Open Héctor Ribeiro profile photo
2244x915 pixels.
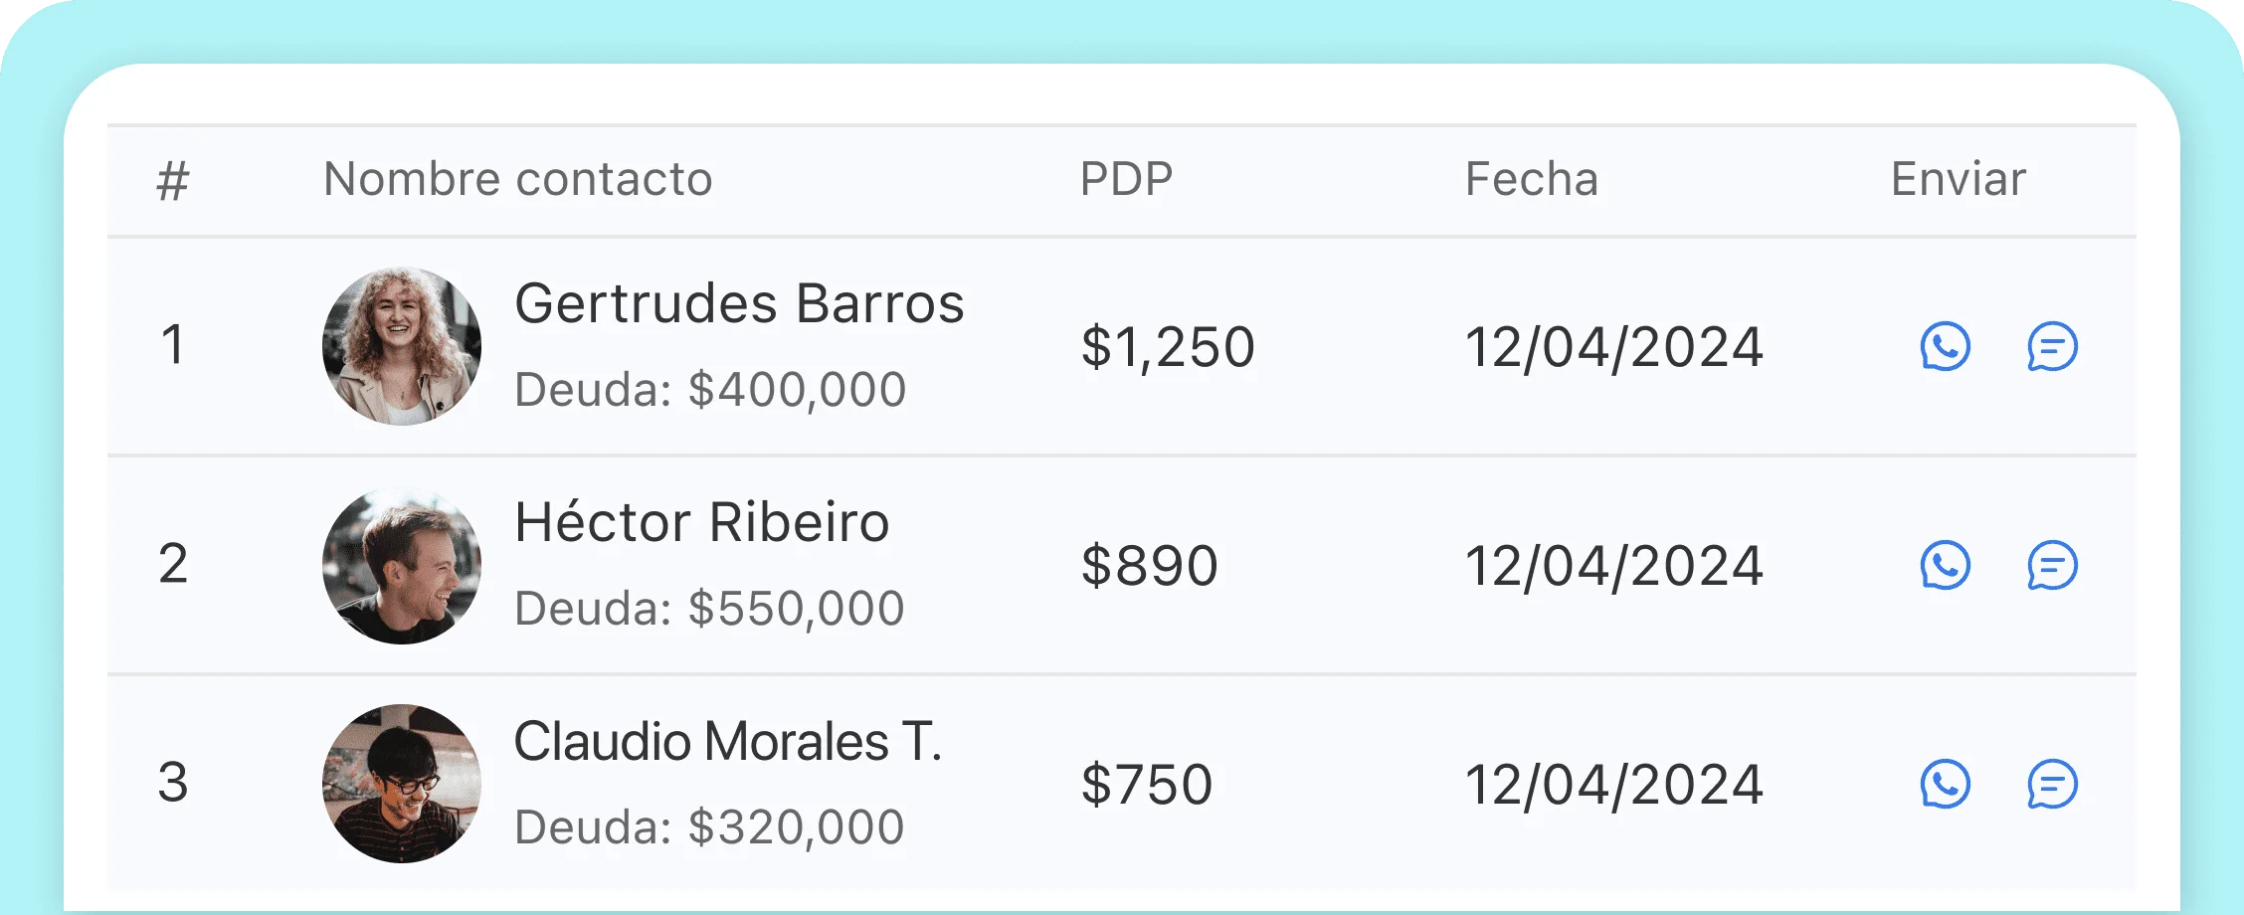[x=402, y=565]
